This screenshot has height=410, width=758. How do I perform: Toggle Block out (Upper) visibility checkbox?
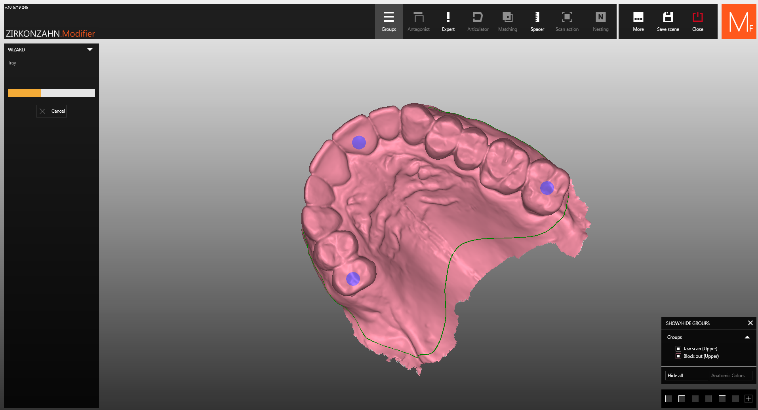pyautogui.click(x=678, y=356)
